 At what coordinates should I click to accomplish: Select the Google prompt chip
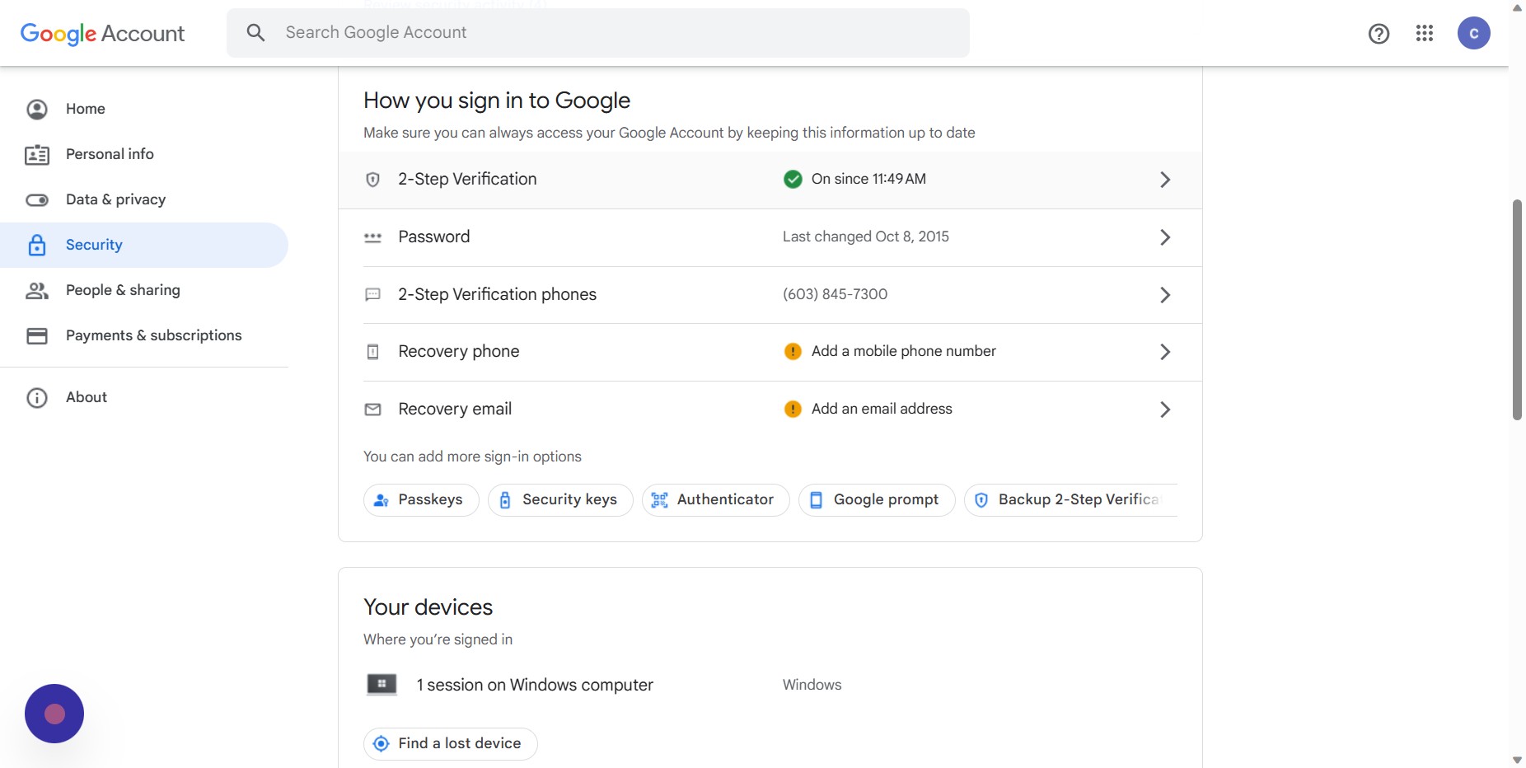pyautogui.click(x=877, y=500)
